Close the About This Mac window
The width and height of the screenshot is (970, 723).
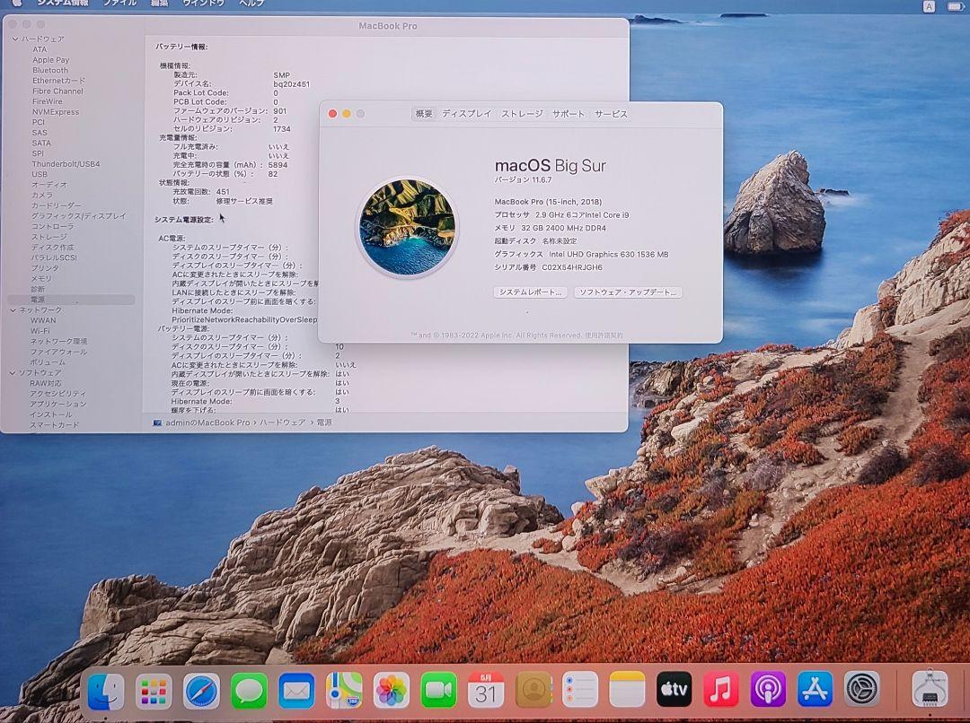[x=332, y=114]
